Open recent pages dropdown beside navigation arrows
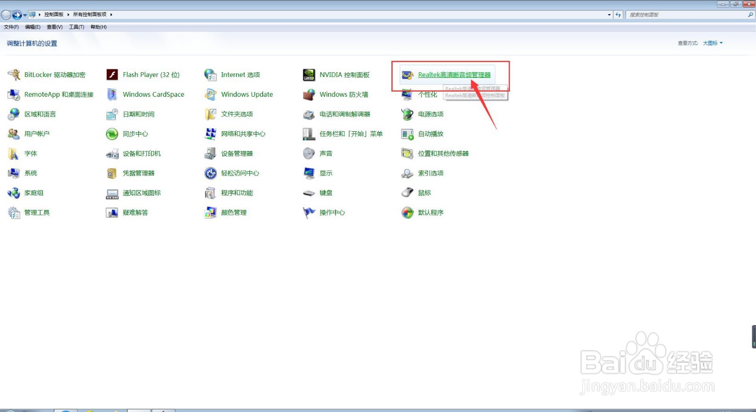The height and width of the screenshot is (412, 756). 25,15
